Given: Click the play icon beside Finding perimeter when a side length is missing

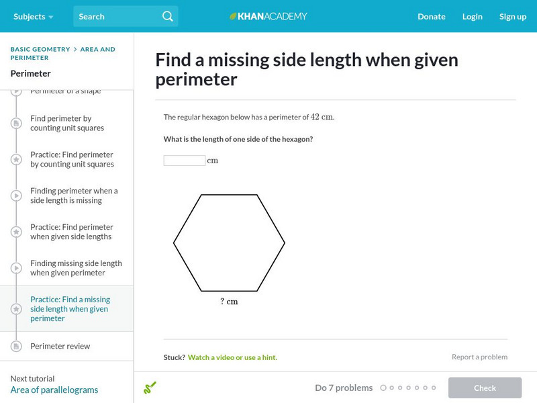Looking at the screenshot, I should (15, 195).
